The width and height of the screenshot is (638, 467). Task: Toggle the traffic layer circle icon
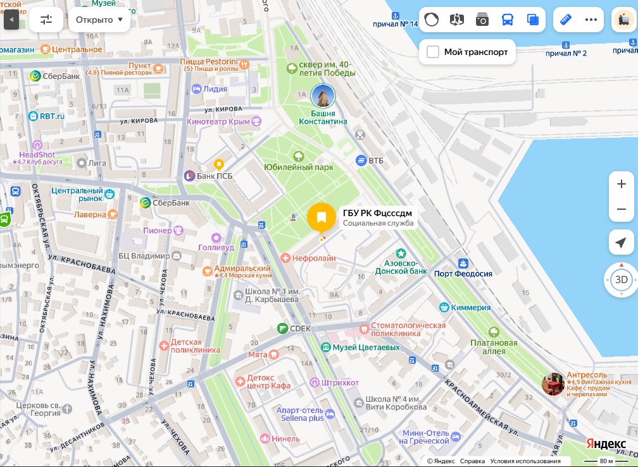(x=432, y=20)
